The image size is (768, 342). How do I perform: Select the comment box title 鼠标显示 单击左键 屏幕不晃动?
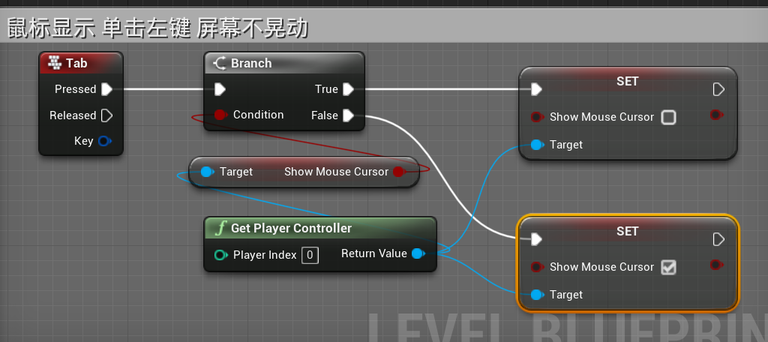tap(157, 28)
